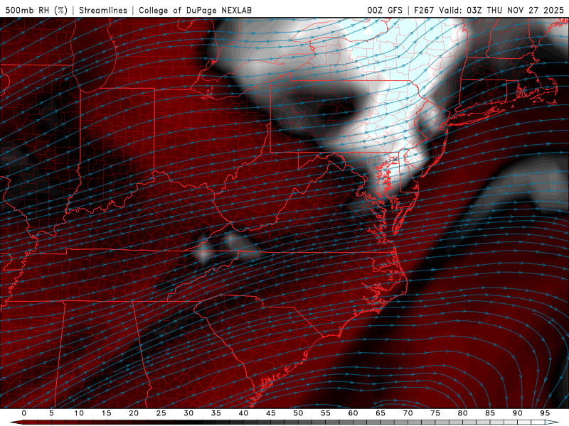Viewport: 569px width, 426px height.
Task: Click the '10' color scale label
Action: click(79, 413)
